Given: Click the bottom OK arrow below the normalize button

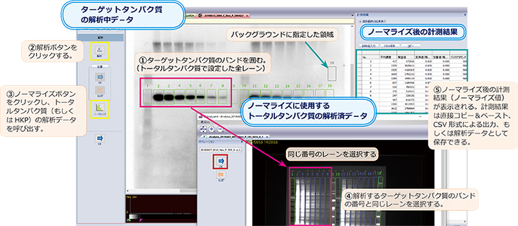Looking at the screenshot, I should point(99,139).
